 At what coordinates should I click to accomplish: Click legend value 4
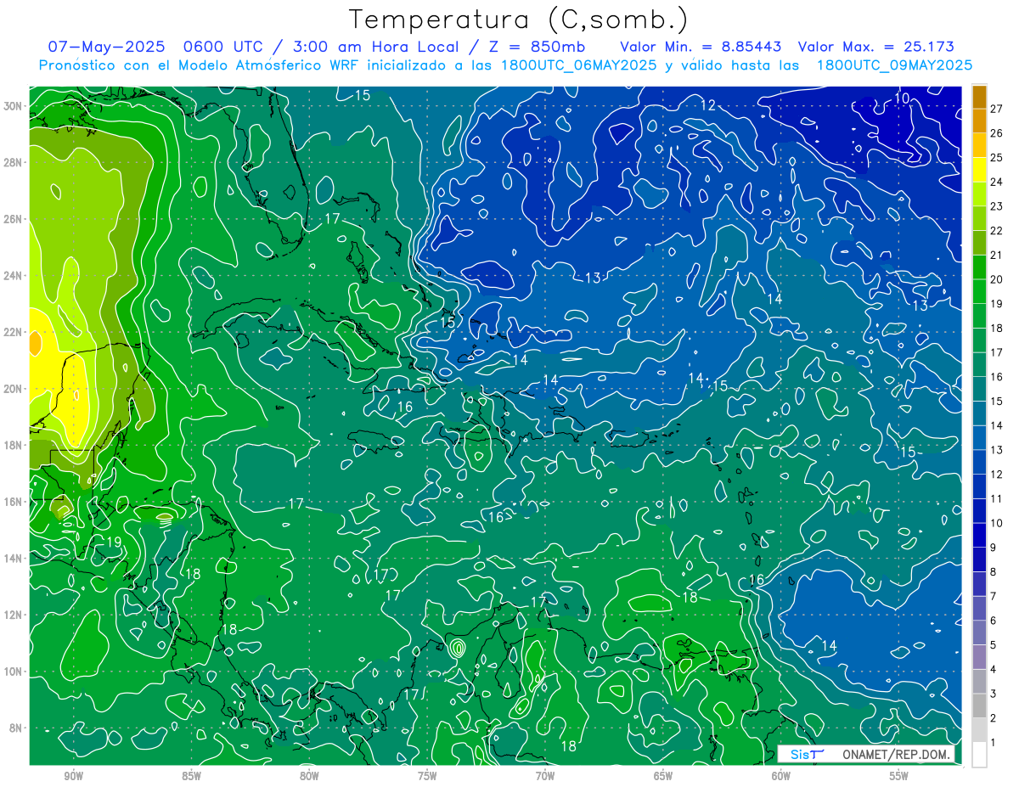pyautogui.click(x=994, y=670)
